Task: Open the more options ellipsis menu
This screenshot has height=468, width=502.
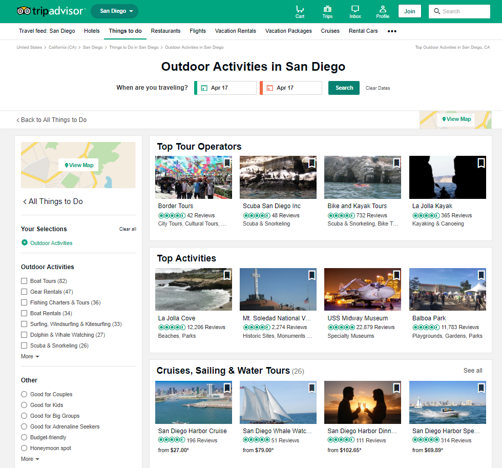Action: 392,31
